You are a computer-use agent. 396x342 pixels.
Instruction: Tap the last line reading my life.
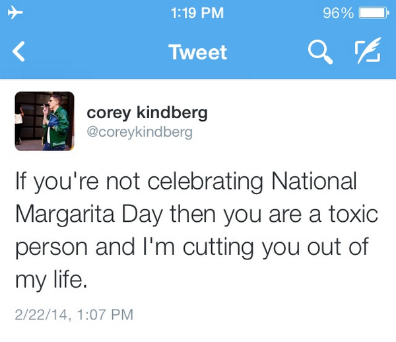50,280
